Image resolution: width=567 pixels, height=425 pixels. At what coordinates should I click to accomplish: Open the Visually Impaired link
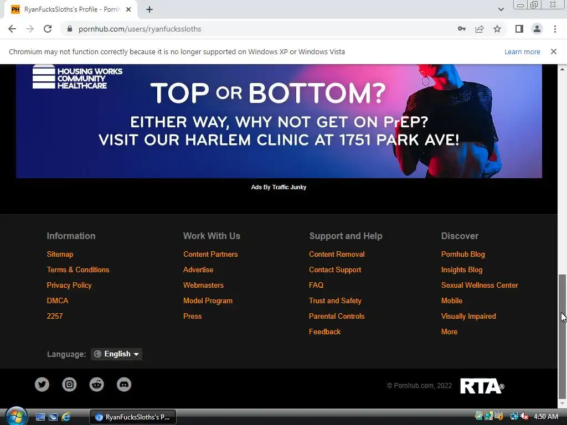468,316
